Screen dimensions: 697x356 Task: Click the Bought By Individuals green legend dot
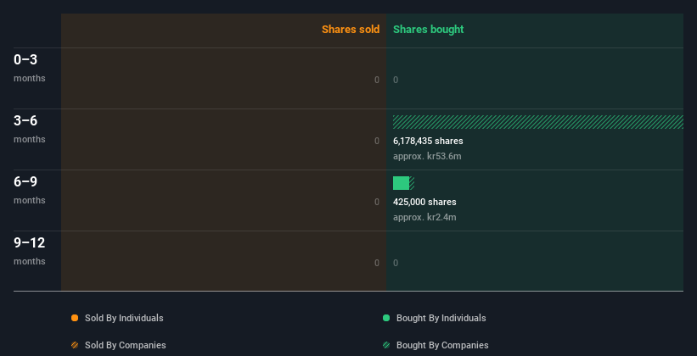[386, 318]
